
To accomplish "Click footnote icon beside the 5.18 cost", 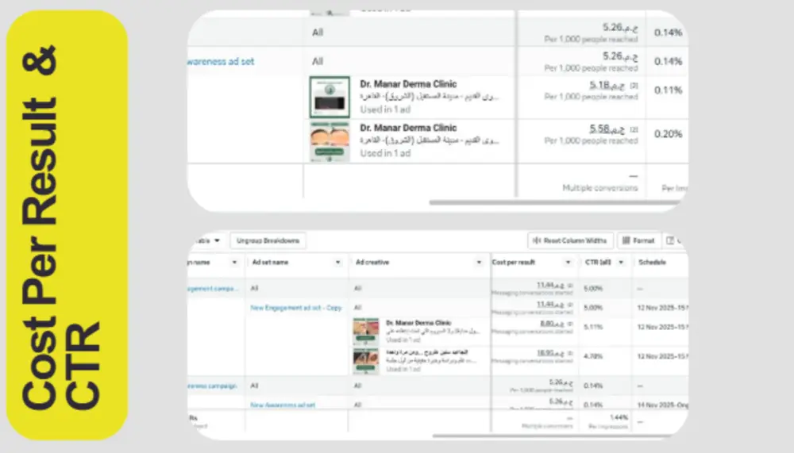I will click(634, 86).
